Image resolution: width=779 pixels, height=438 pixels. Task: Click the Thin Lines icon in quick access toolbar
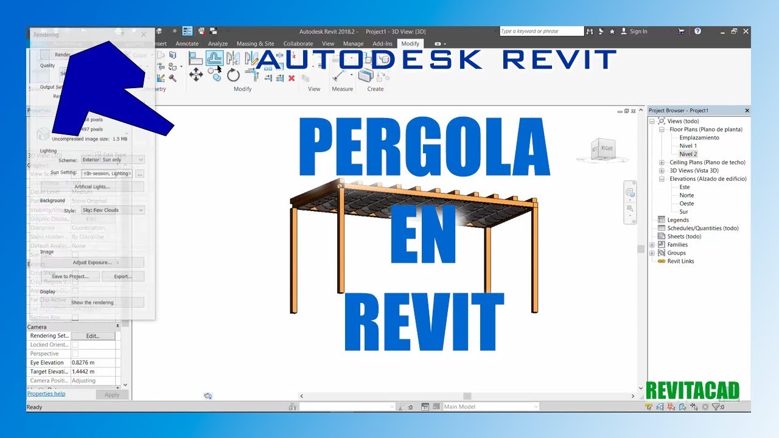coord(188,31)
